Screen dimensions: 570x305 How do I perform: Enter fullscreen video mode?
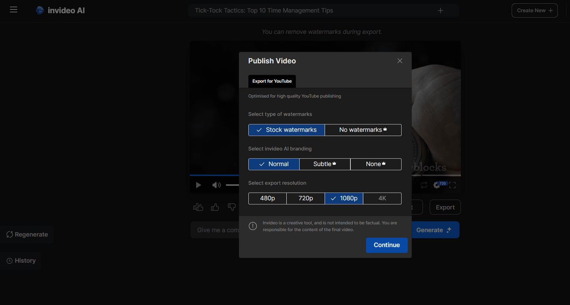[x=452, y=185]
